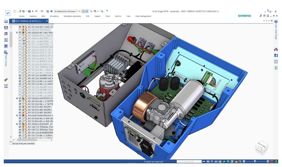Open the Inspect ribbon tab
Image resolution: width=282 pixels, height=167 pixels.
(x=97, y=16)
